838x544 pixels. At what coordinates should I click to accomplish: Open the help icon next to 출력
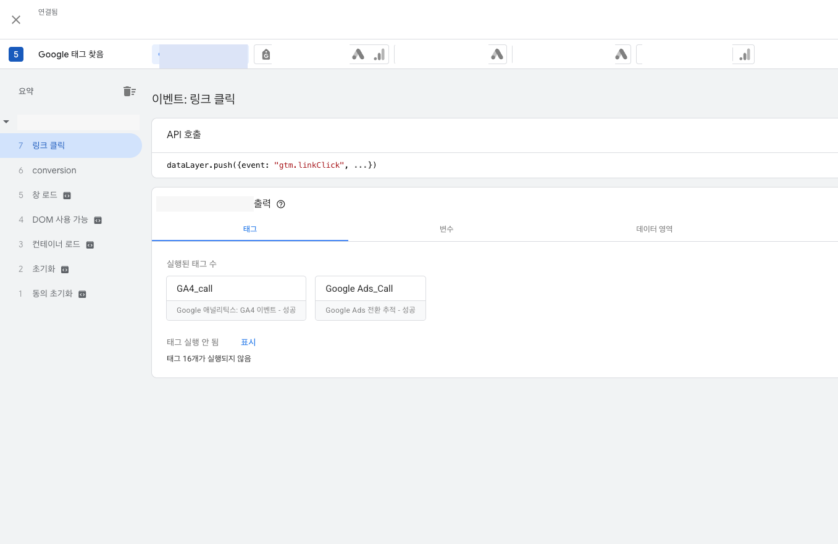point(281,204)
